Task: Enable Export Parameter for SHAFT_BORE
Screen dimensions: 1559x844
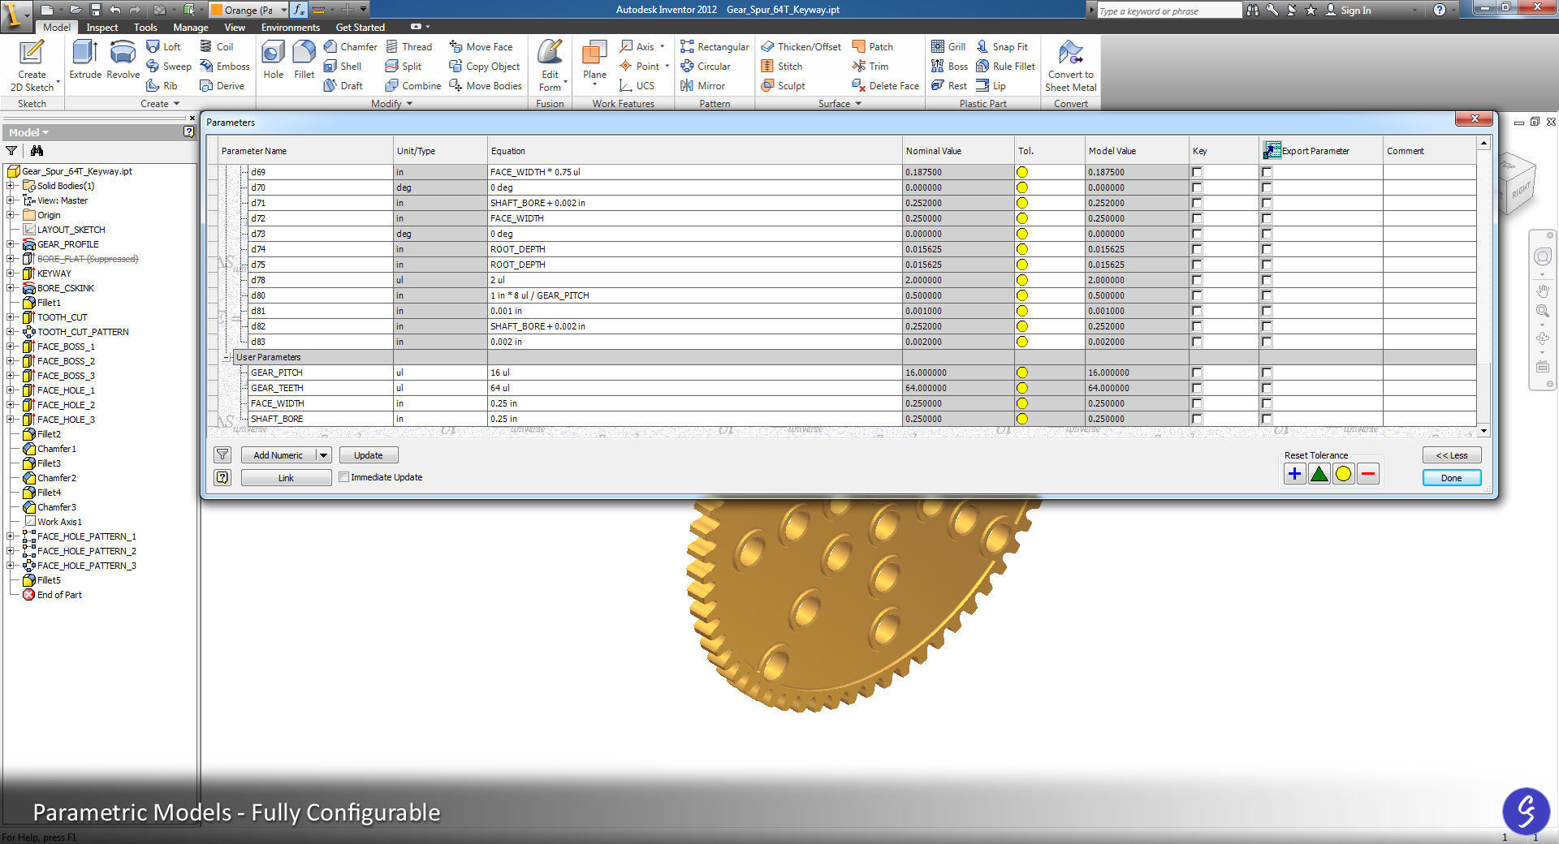Action: click(1267, 419)
